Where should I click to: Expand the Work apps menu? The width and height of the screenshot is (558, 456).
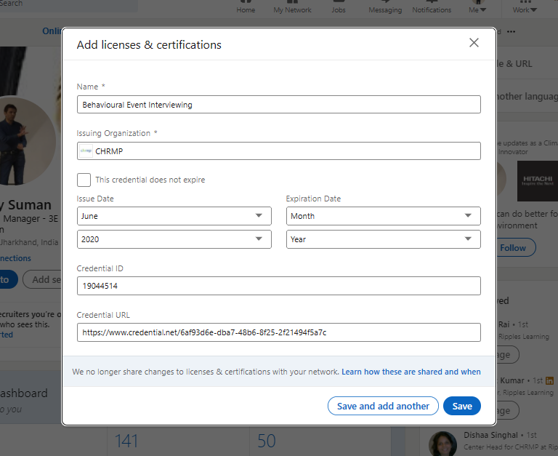[x=525, y=7]
